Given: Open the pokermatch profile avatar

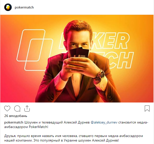Looking at the screenshot, I should click(x=8, y=7).
